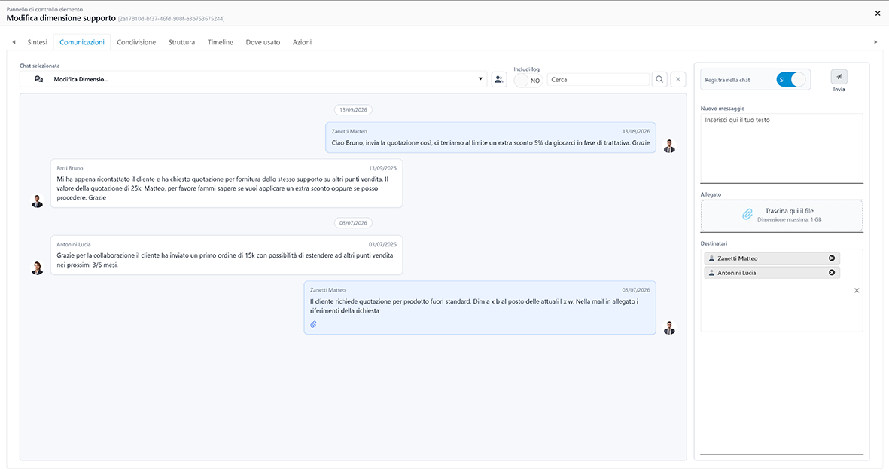Click message starting 'Grazie per la collaborazione'
Viewport: 889px width, 474px height.
click(227, 255)
